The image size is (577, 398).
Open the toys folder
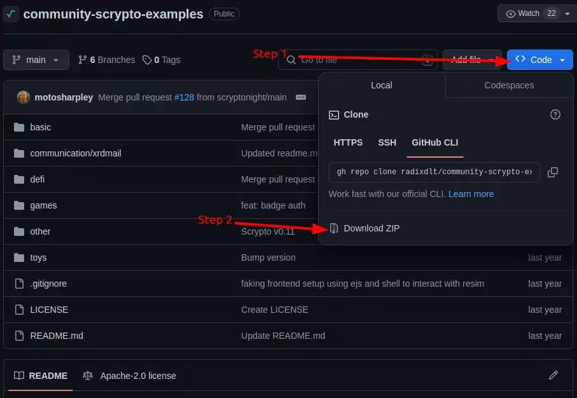click(38, 257)
